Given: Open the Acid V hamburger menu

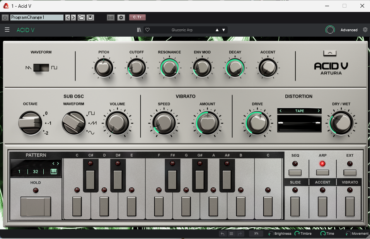Looking at the screenshot, I should tap(7, 30).
